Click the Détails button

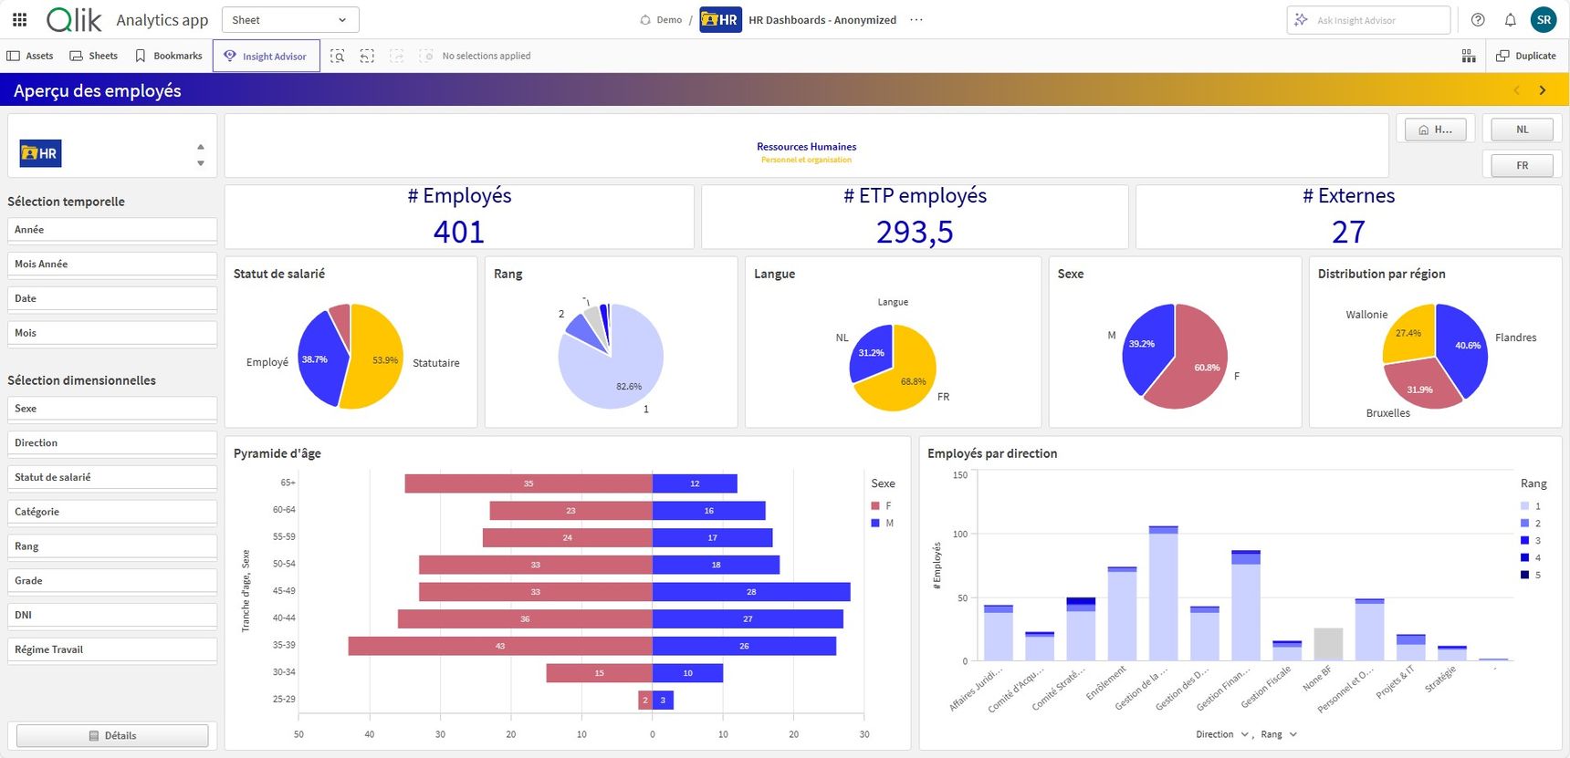tap(112, 735)
